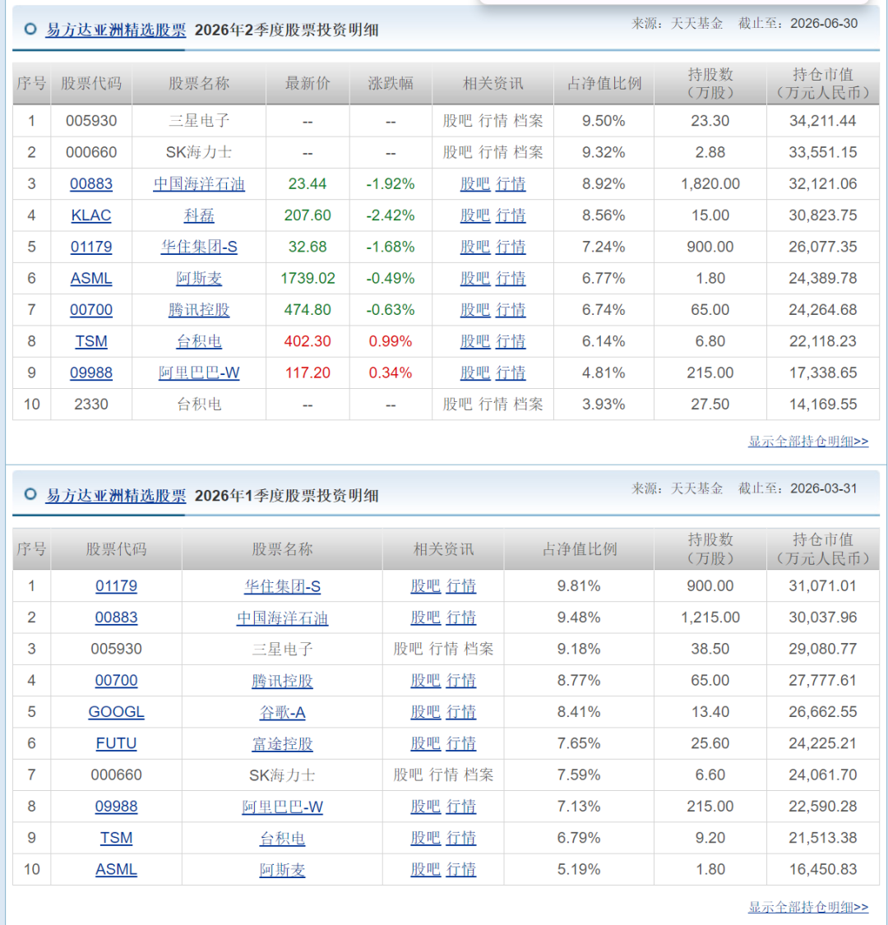Click stock code 09988 in Q2 table
The image size is (888, 925).
[x=91, y=372]
